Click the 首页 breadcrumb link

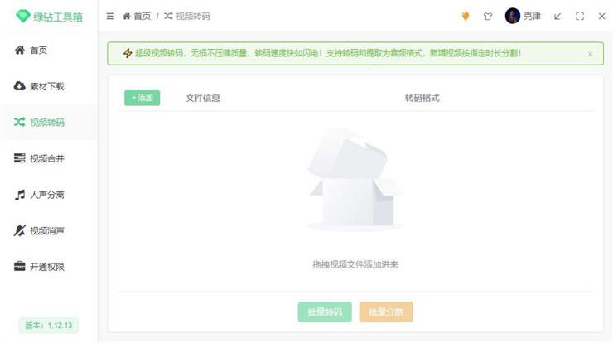142,16
